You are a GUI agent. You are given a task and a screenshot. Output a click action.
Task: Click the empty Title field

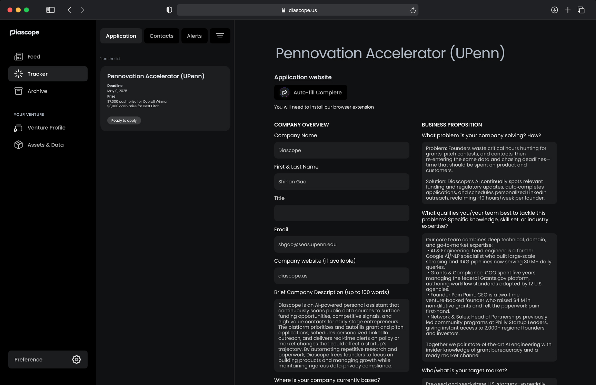342,213
